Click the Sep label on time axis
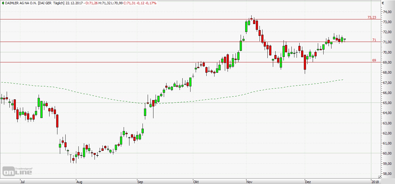 (140, 182)
